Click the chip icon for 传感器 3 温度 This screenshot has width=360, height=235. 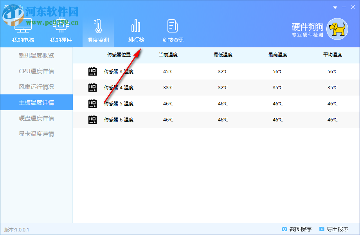[92, 71]
